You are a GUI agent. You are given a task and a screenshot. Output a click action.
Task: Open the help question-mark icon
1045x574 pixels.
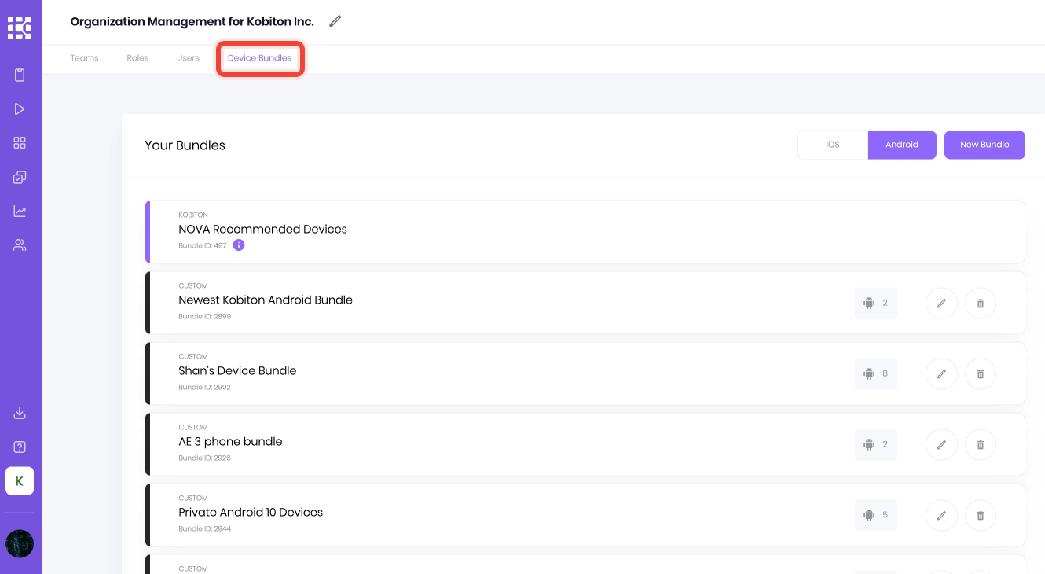pos(20,447)
